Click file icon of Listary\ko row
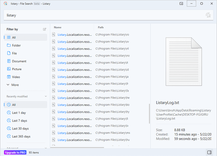The image size is (217, 156). (x=53, y=105)
